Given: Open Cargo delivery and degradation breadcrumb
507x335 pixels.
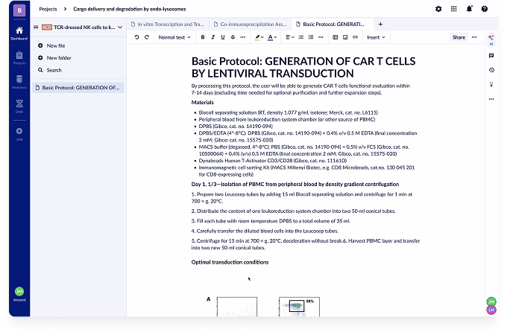Looking at the screenshot, I should tap(130, 9).
